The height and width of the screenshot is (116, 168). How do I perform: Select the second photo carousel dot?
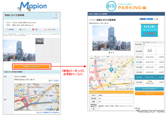click(111, 53)
